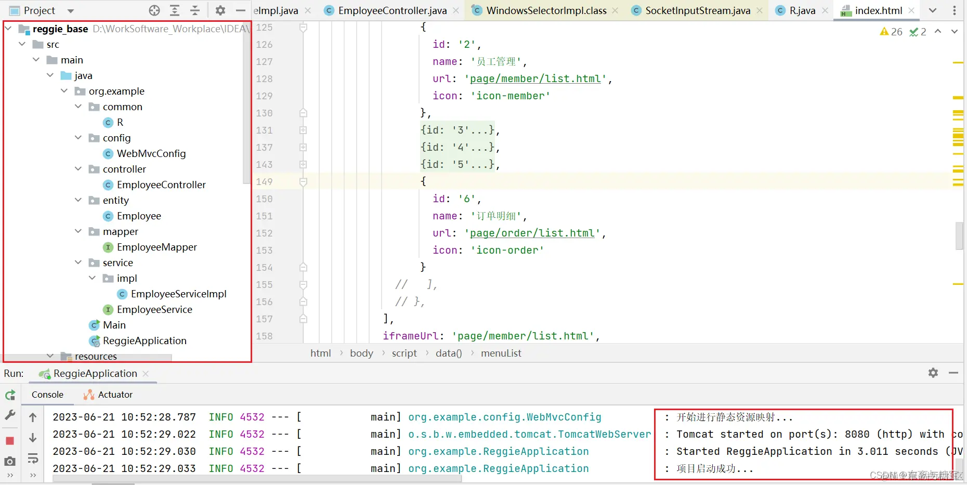The width and height of the screenshot is (967, 485).
Task: Click the editor vertical scrollbar thumb
Action: coord(959,235)
